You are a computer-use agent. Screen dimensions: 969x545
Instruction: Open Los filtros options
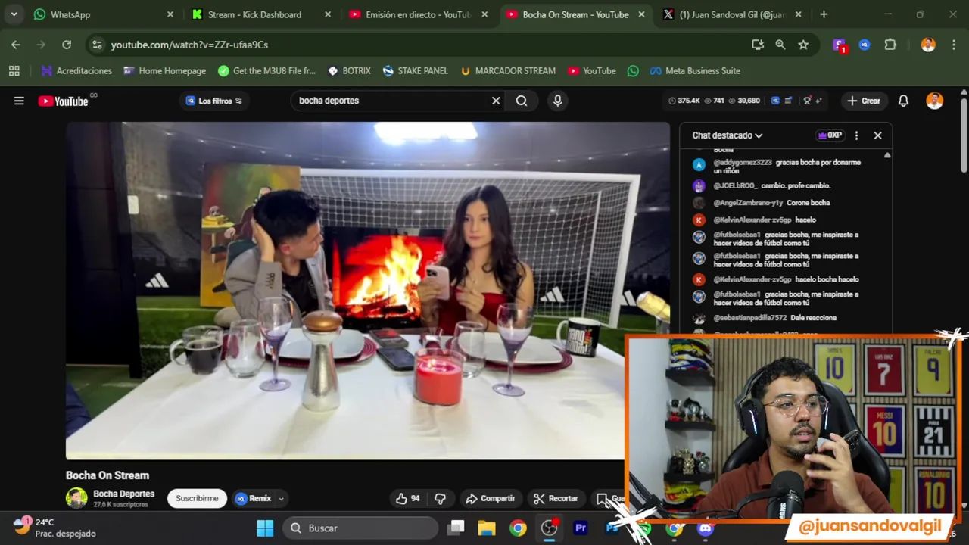pyautogui.click(x=214, y=101)
